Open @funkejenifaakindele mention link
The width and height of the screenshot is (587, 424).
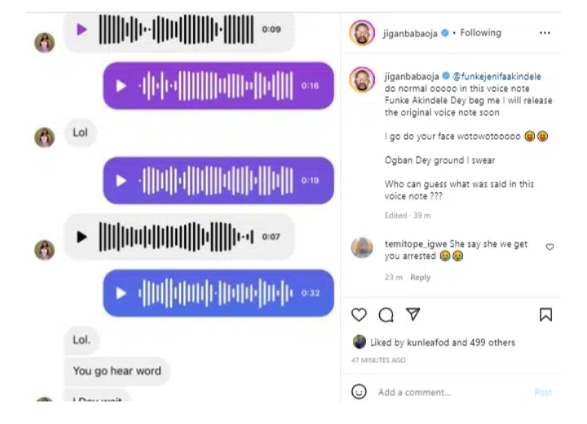click(497, 76)
